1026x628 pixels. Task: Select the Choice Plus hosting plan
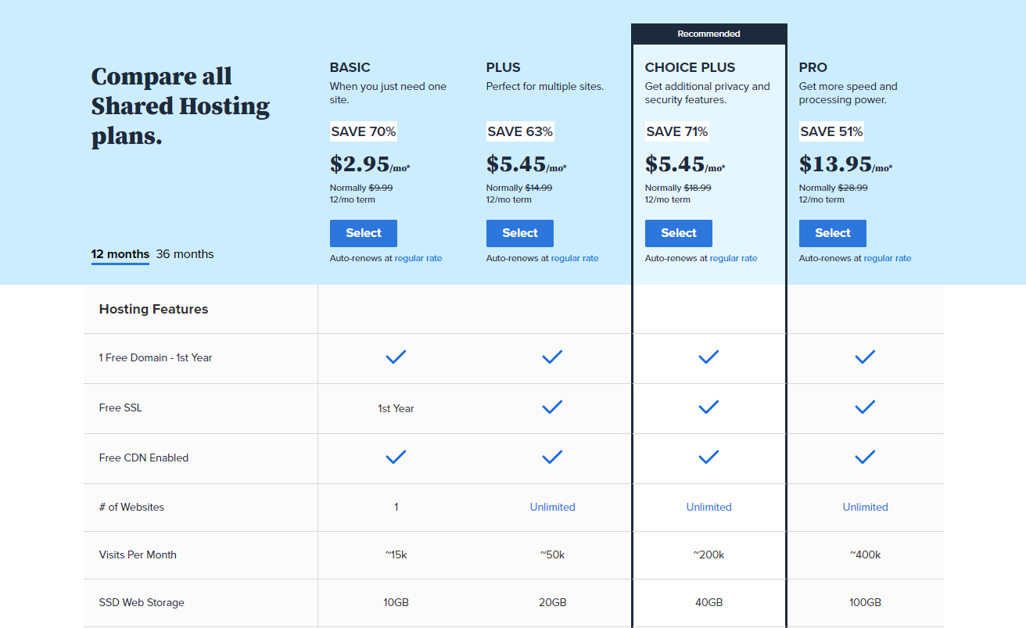[678, 233]
